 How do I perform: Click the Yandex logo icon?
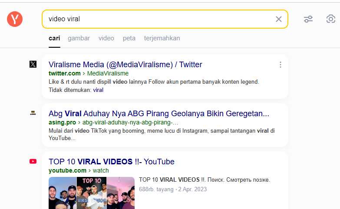pyautogui.click(x=15, y=19)
